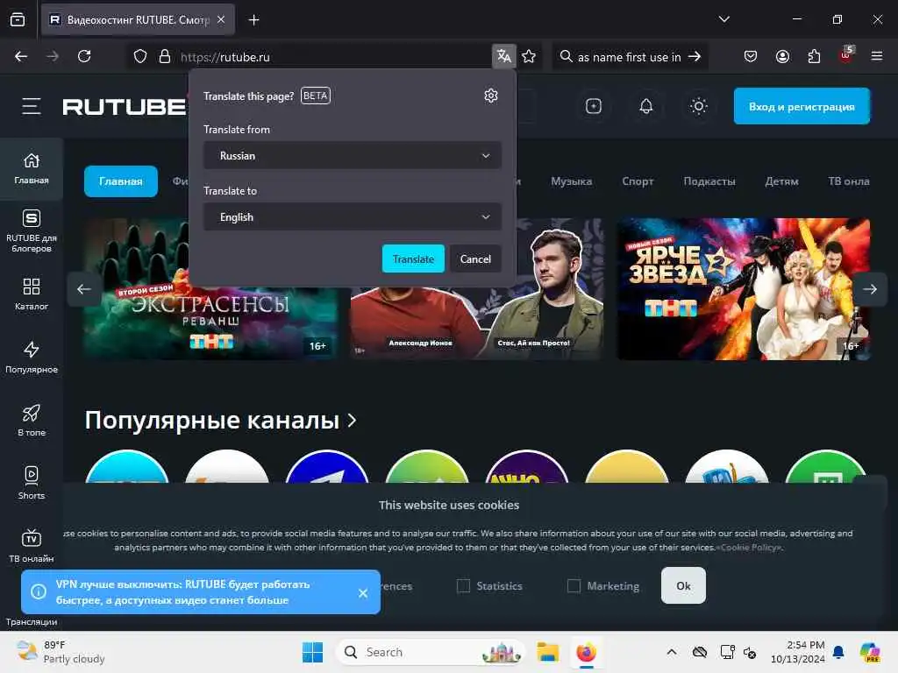Open В топе rocket sidebar item
898x673 pixels.
point(32,420)
